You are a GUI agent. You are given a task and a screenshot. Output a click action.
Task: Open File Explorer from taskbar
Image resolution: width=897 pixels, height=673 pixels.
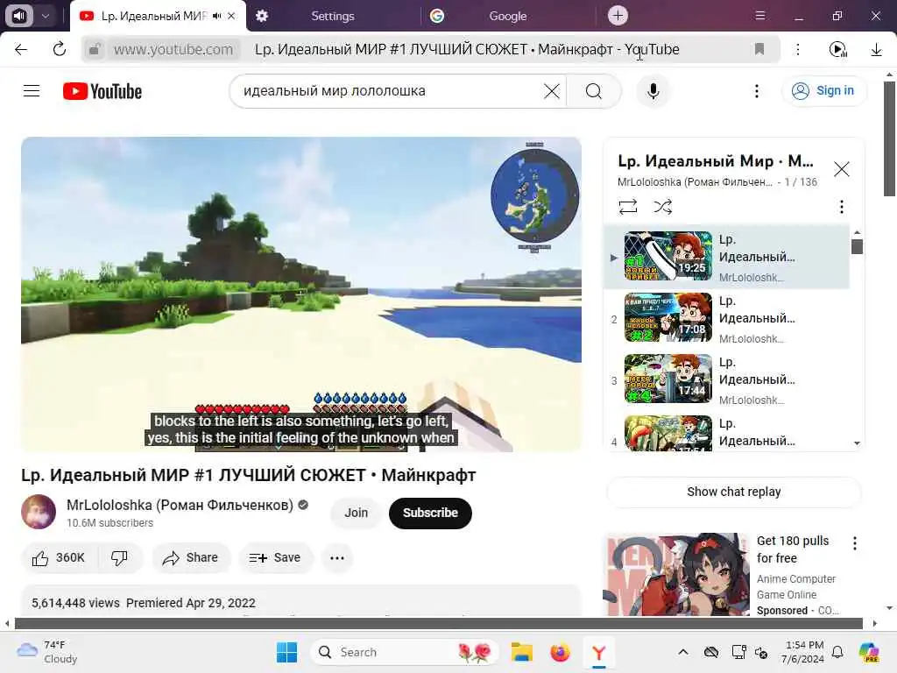tap(522, 652)
